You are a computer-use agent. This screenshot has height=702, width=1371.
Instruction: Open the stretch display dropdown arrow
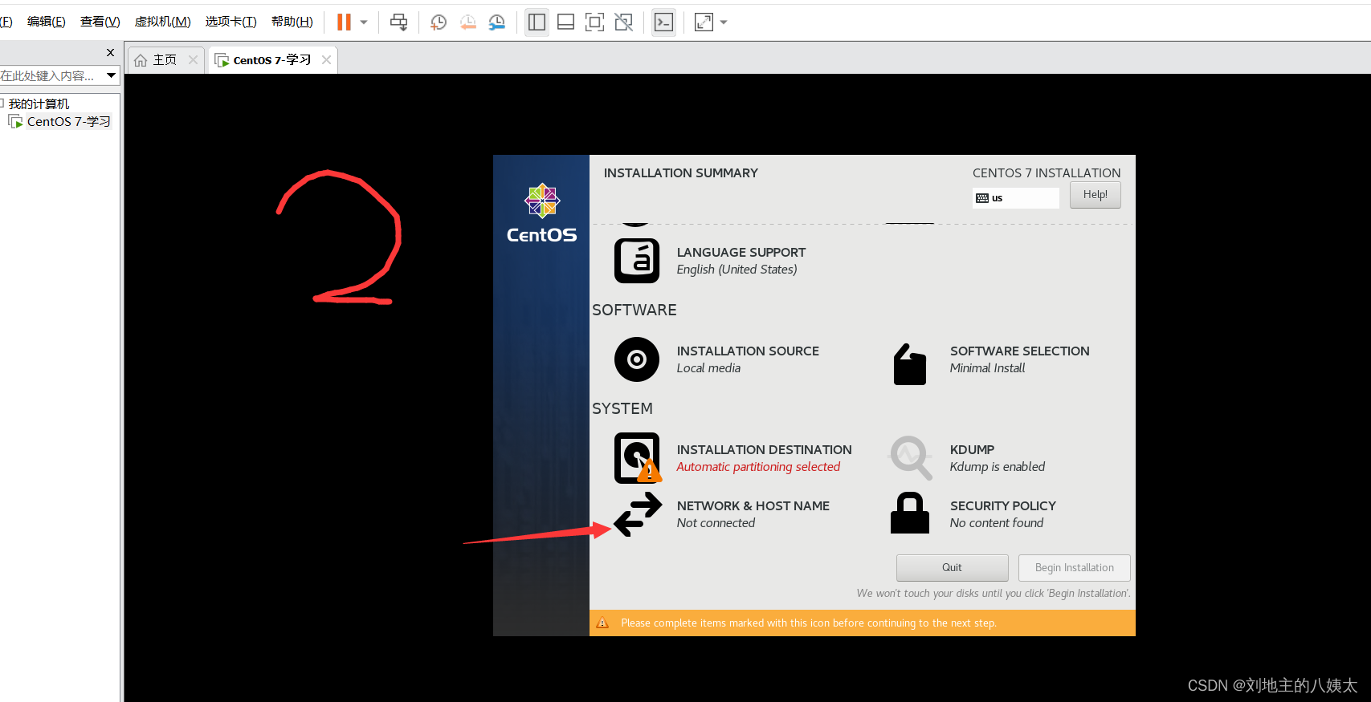724,22
